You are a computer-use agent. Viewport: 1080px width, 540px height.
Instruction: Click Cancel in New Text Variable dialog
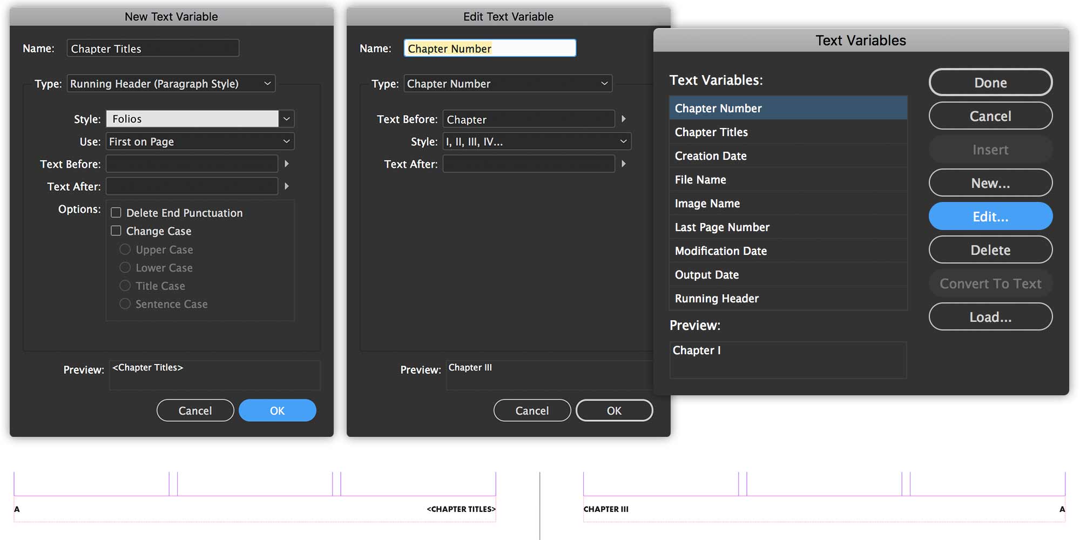(195, 410)
